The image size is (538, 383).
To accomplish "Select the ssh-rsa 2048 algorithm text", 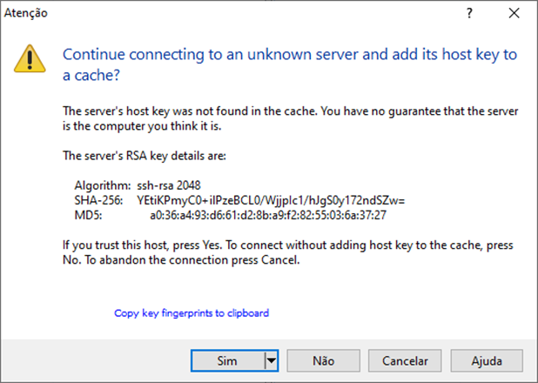I will [x=169, y=185].
